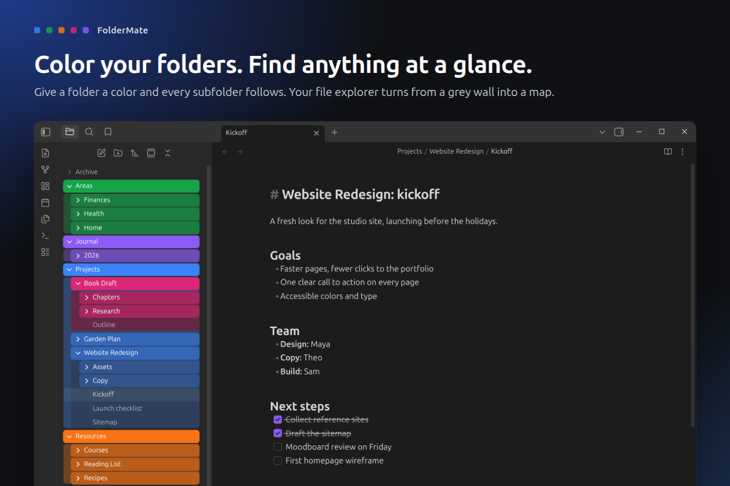Expand the Reading List folder
The height and width of the screenshot is (486, 730).
(135, 464)
